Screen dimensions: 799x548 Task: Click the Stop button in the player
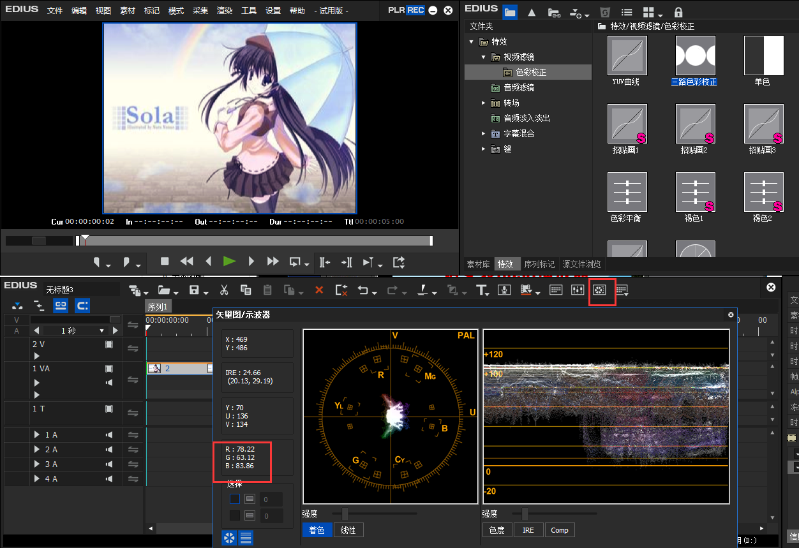click(x=165, y=261)
